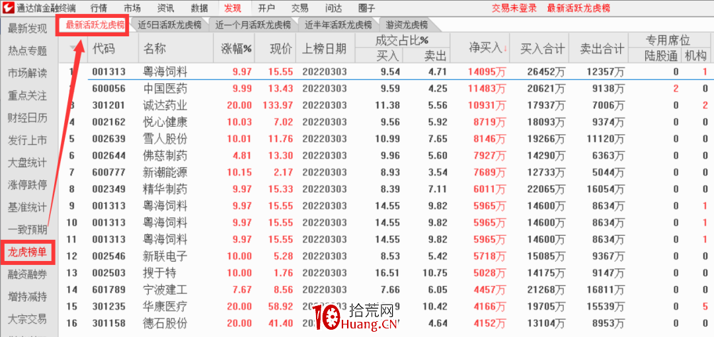Sort by the 名称 column header
The height and width of the screenshot is (337, 714).
(154, 48)
